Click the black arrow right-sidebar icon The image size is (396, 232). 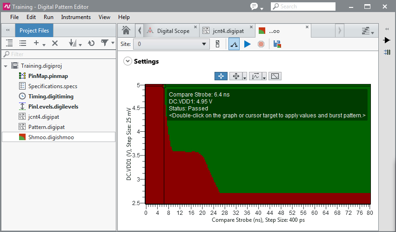(387, 40)
